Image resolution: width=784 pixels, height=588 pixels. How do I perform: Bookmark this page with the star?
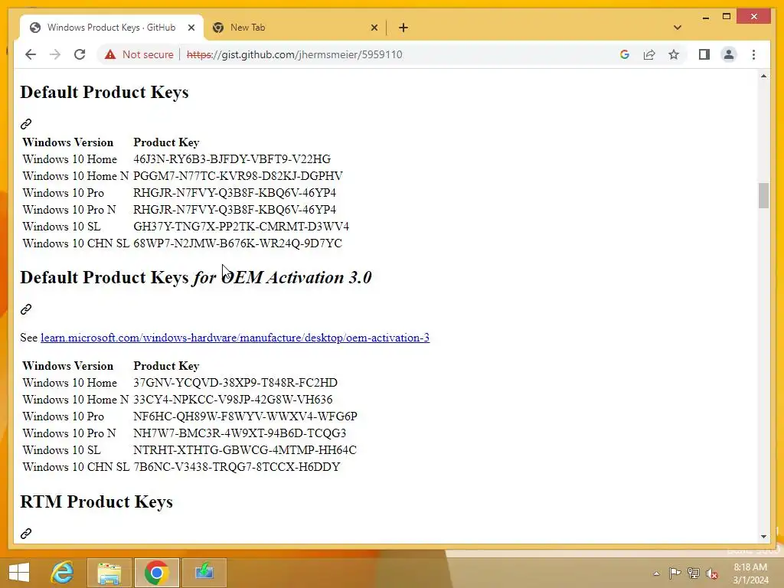[674, 54]
